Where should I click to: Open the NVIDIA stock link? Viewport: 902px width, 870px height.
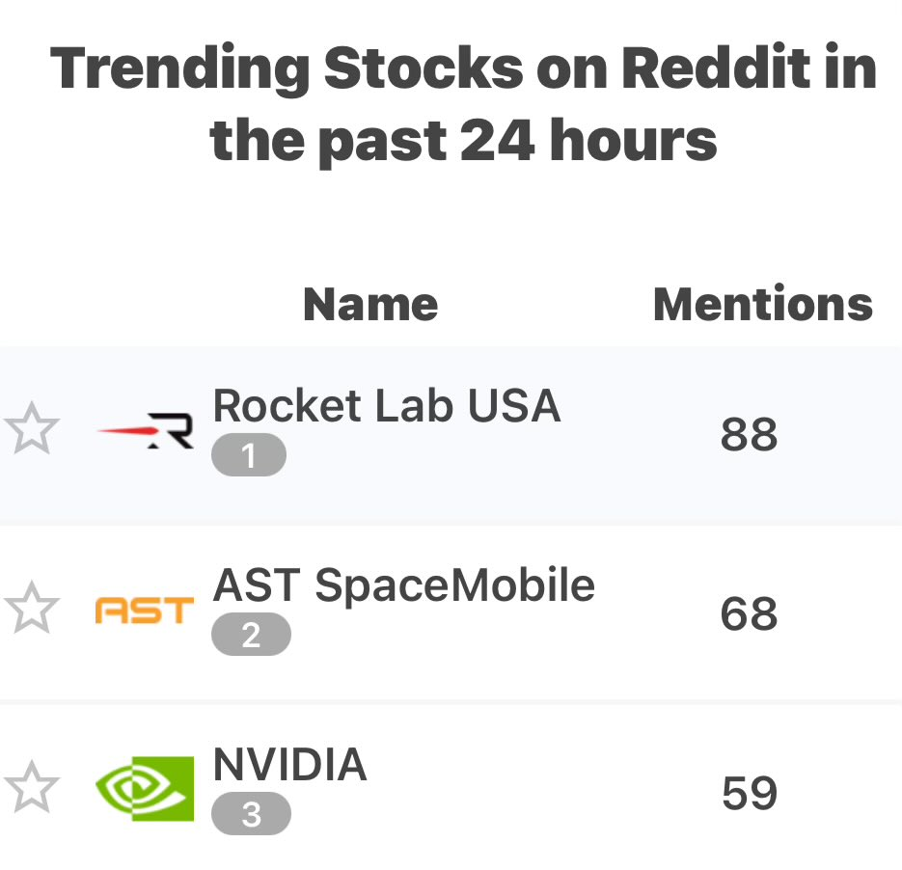[x=290, y=765]
